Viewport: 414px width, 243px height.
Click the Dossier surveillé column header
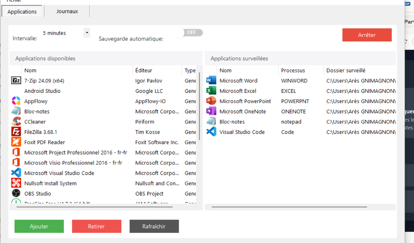click(360, 70)
